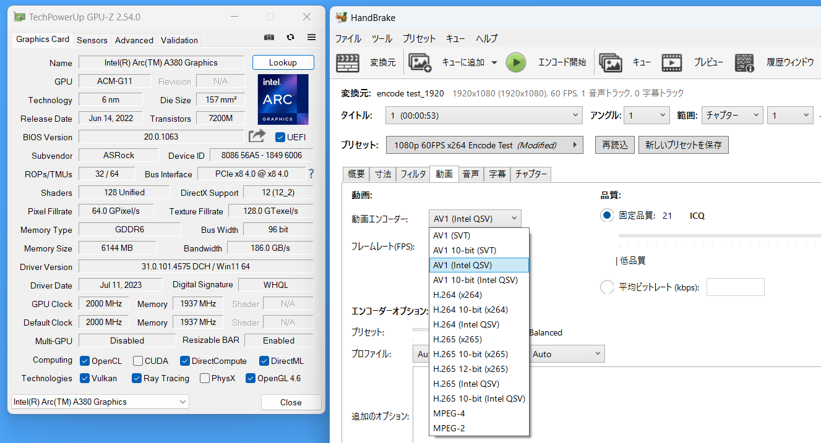Toggle the OpenCL checkbox

tap(85, 361)
